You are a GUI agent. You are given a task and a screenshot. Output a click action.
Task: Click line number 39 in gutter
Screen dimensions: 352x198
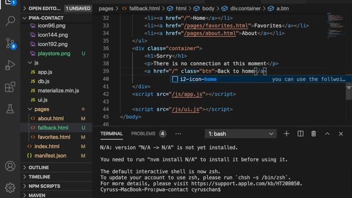[x=106, y=71]
